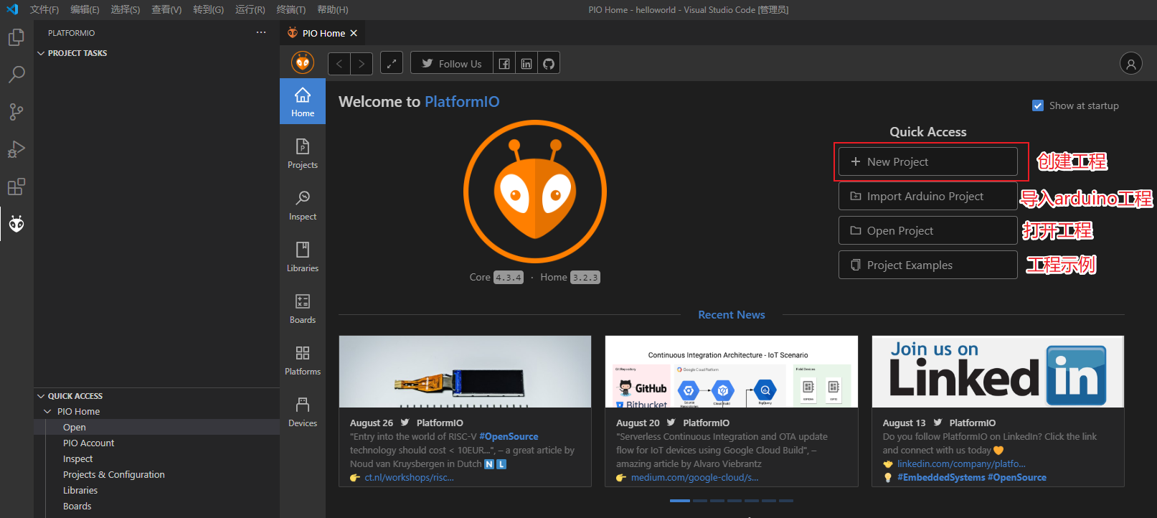
Task: Uncheck Show at startup checkbox
Action: (1038, 106)
